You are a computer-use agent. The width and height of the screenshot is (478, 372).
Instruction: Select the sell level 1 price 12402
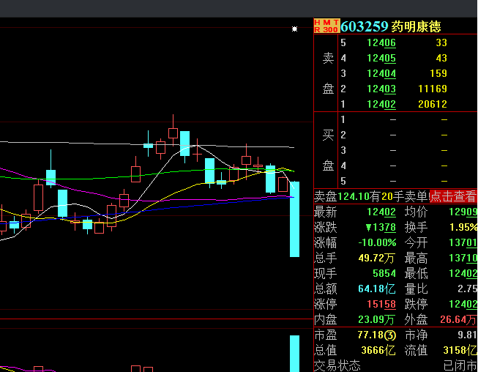[x=381, y=104]
